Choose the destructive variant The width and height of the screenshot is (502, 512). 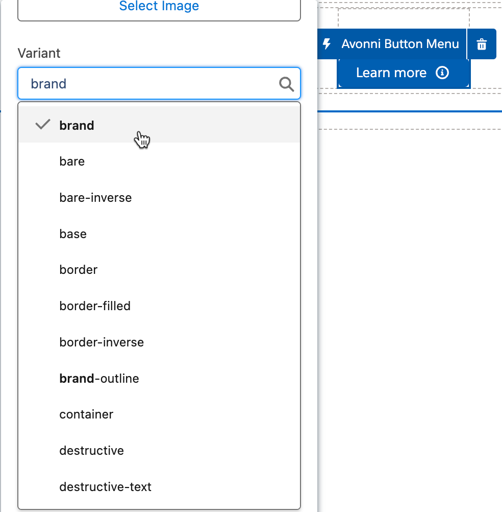coord(91,451)
